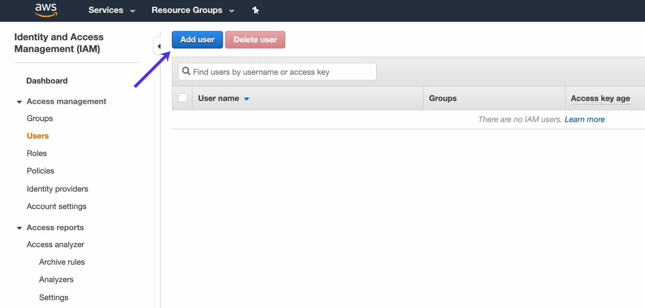The height and width of the screenshot is (308, 645).
Task: Open Identity providers settings
Action: click(x=57, y=189)
